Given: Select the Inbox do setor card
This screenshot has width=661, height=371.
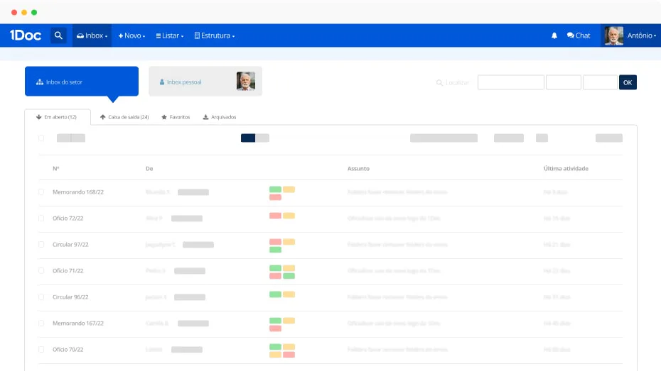Looking at the screenshot, I should [x=82, y=82].
